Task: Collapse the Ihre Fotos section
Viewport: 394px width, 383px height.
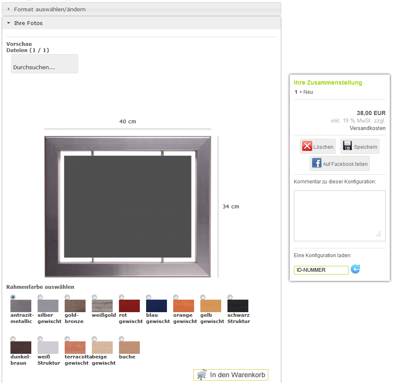Action: (x=141, y=23)
